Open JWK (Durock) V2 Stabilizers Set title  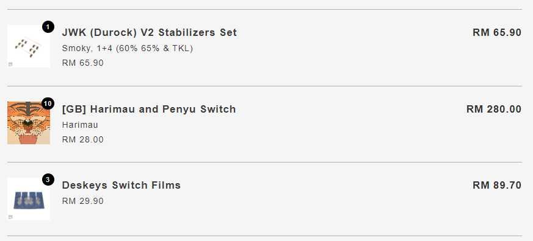[149, 32]
